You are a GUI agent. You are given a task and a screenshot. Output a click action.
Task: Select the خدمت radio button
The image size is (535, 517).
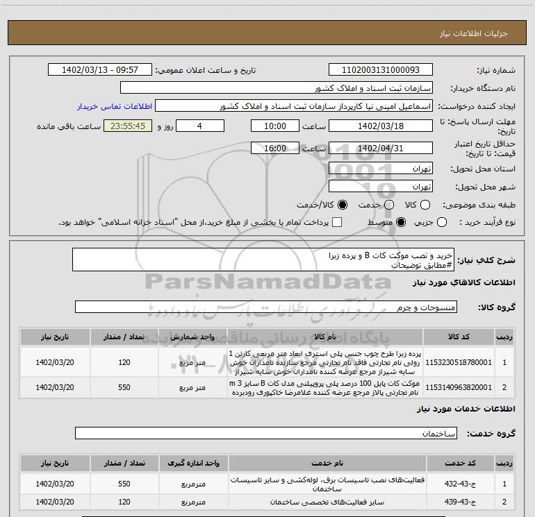click(x=389, y=205)
